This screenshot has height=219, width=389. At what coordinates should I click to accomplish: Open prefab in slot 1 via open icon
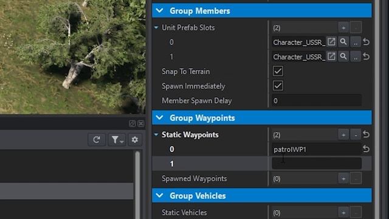pyautogui.click(x=331, y=57)
